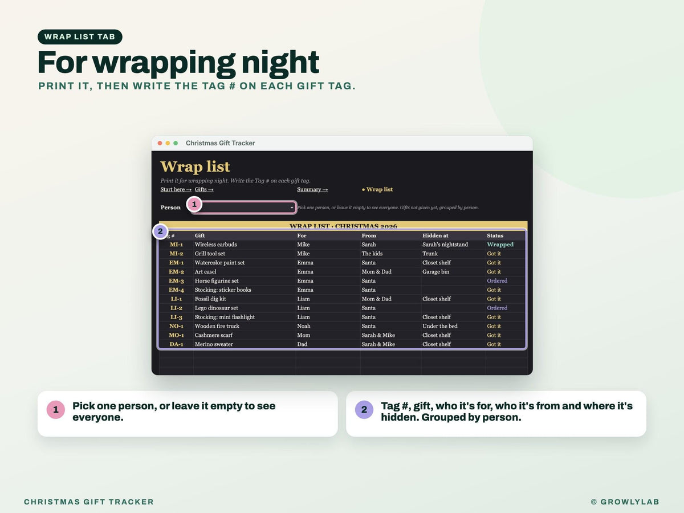Open the 'Gifts →' link

click(x=204, y=189)
